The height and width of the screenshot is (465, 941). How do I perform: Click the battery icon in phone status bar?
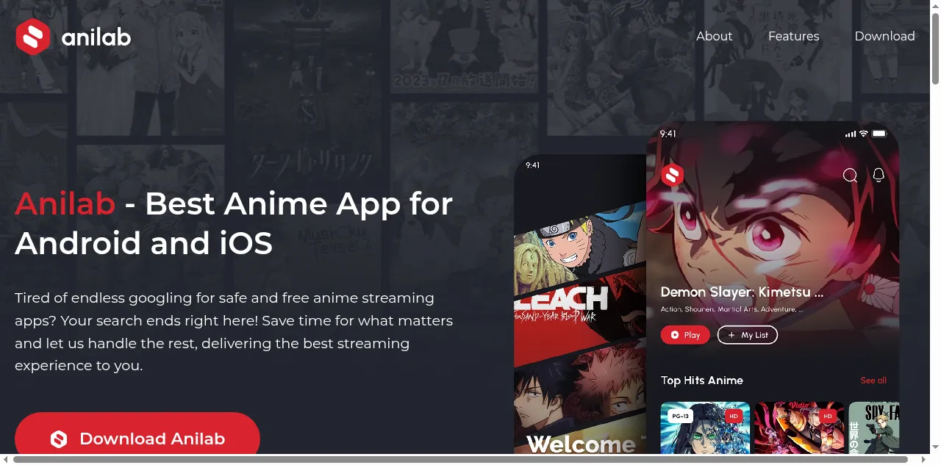pos(880,134)
